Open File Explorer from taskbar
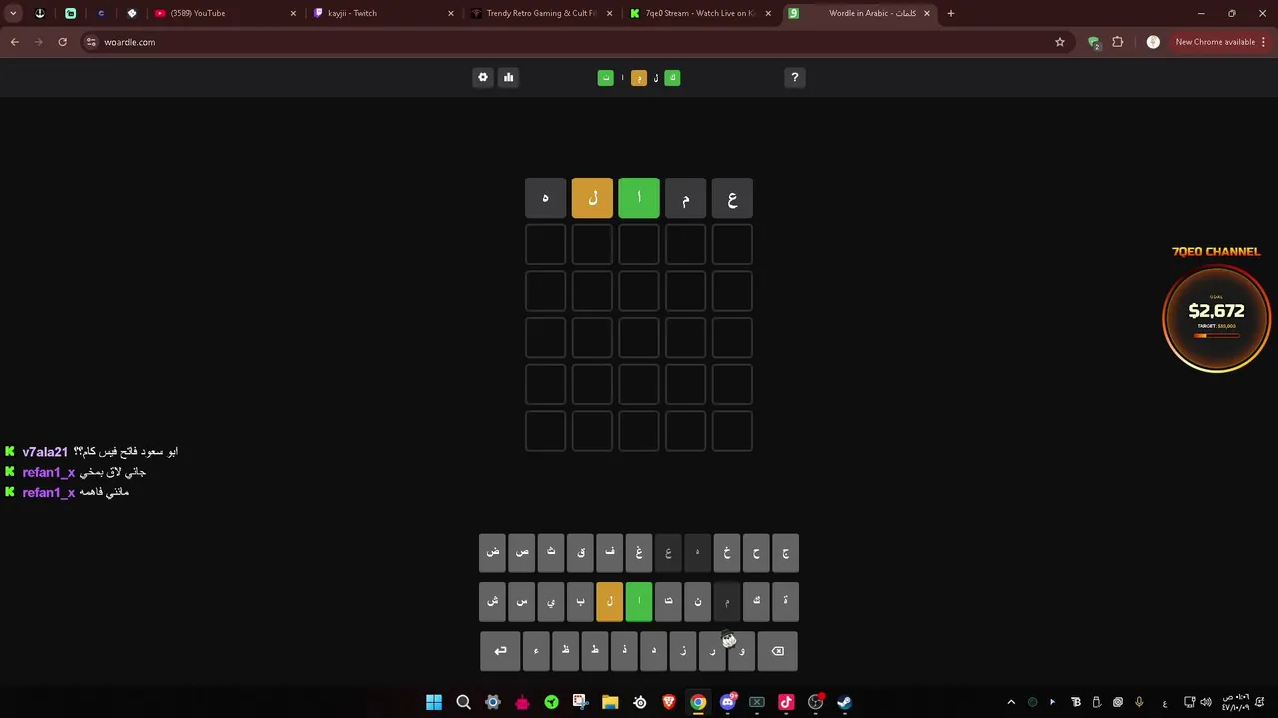1278x718 pixels. pyautogui.click(x=610, y=702)
